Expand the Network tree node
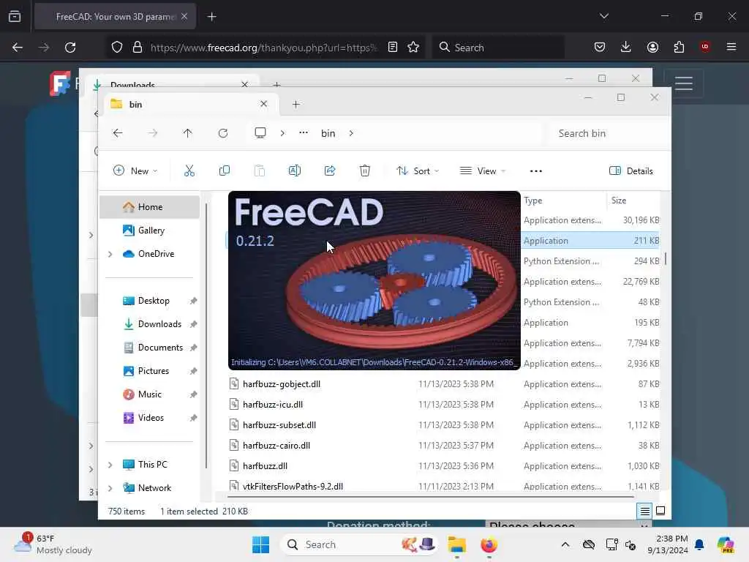The height and width of the screenshot is (562, 749). (110, 488)
